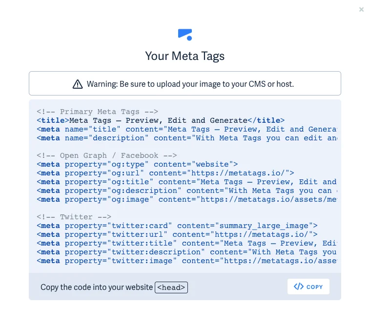Click the twitter:url code line

coord(177,234)
